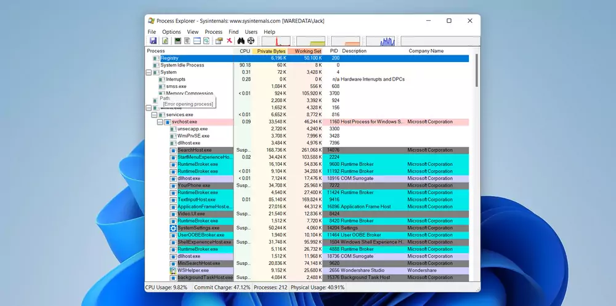Sort by the Private Bytes column header

[x=270, y=51]
